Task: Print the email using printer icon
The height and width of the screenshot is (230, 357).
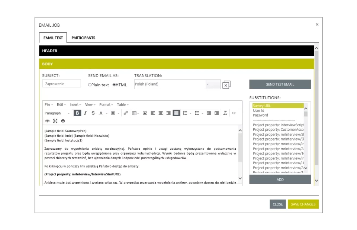Action: coord(63,121)
